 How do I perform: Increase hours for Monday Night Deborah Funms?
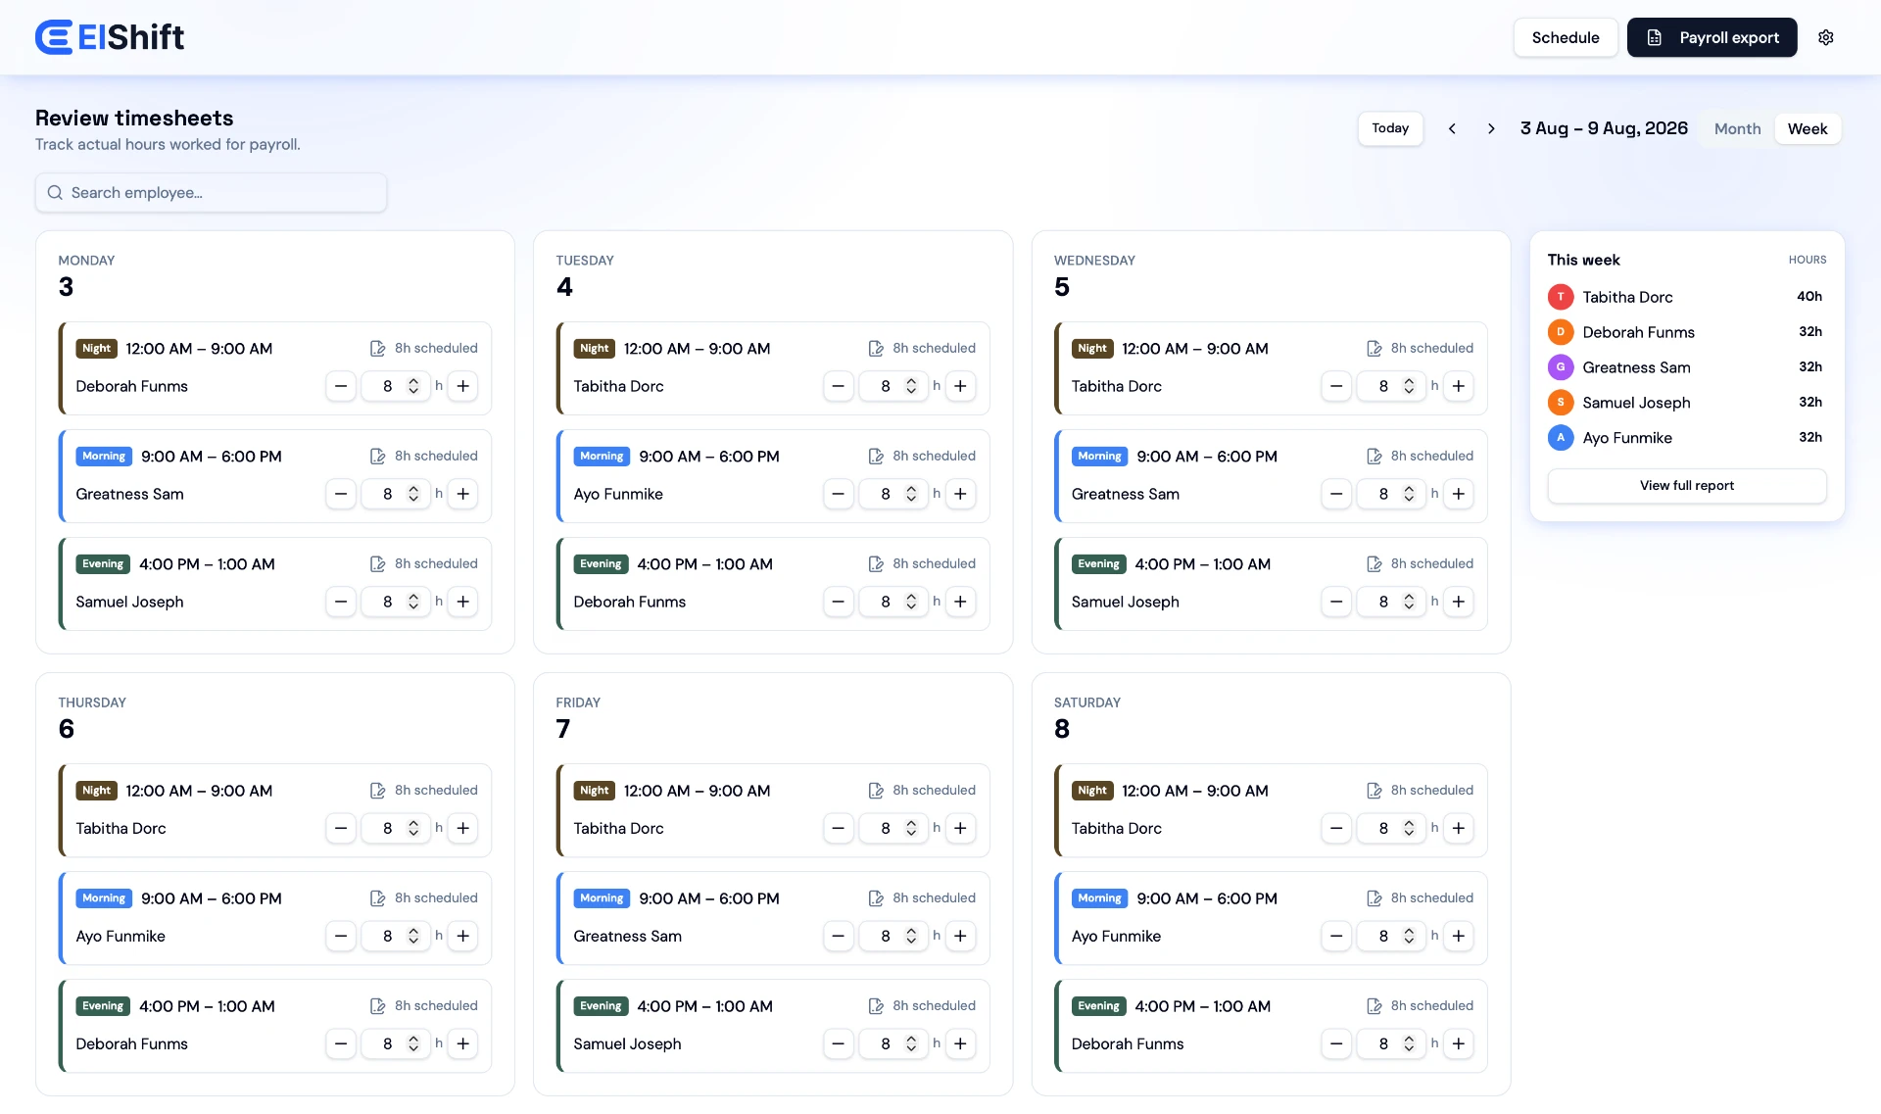click(x=463, y=386)
